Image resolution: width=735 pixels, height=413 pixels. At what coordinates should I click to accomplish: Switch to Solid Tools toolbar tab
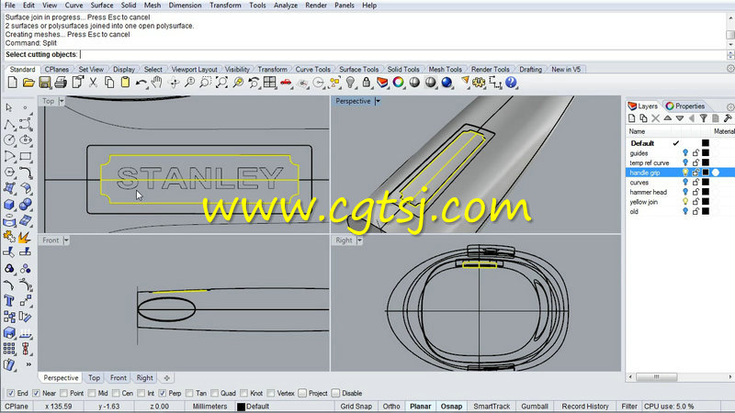(403, 70)
